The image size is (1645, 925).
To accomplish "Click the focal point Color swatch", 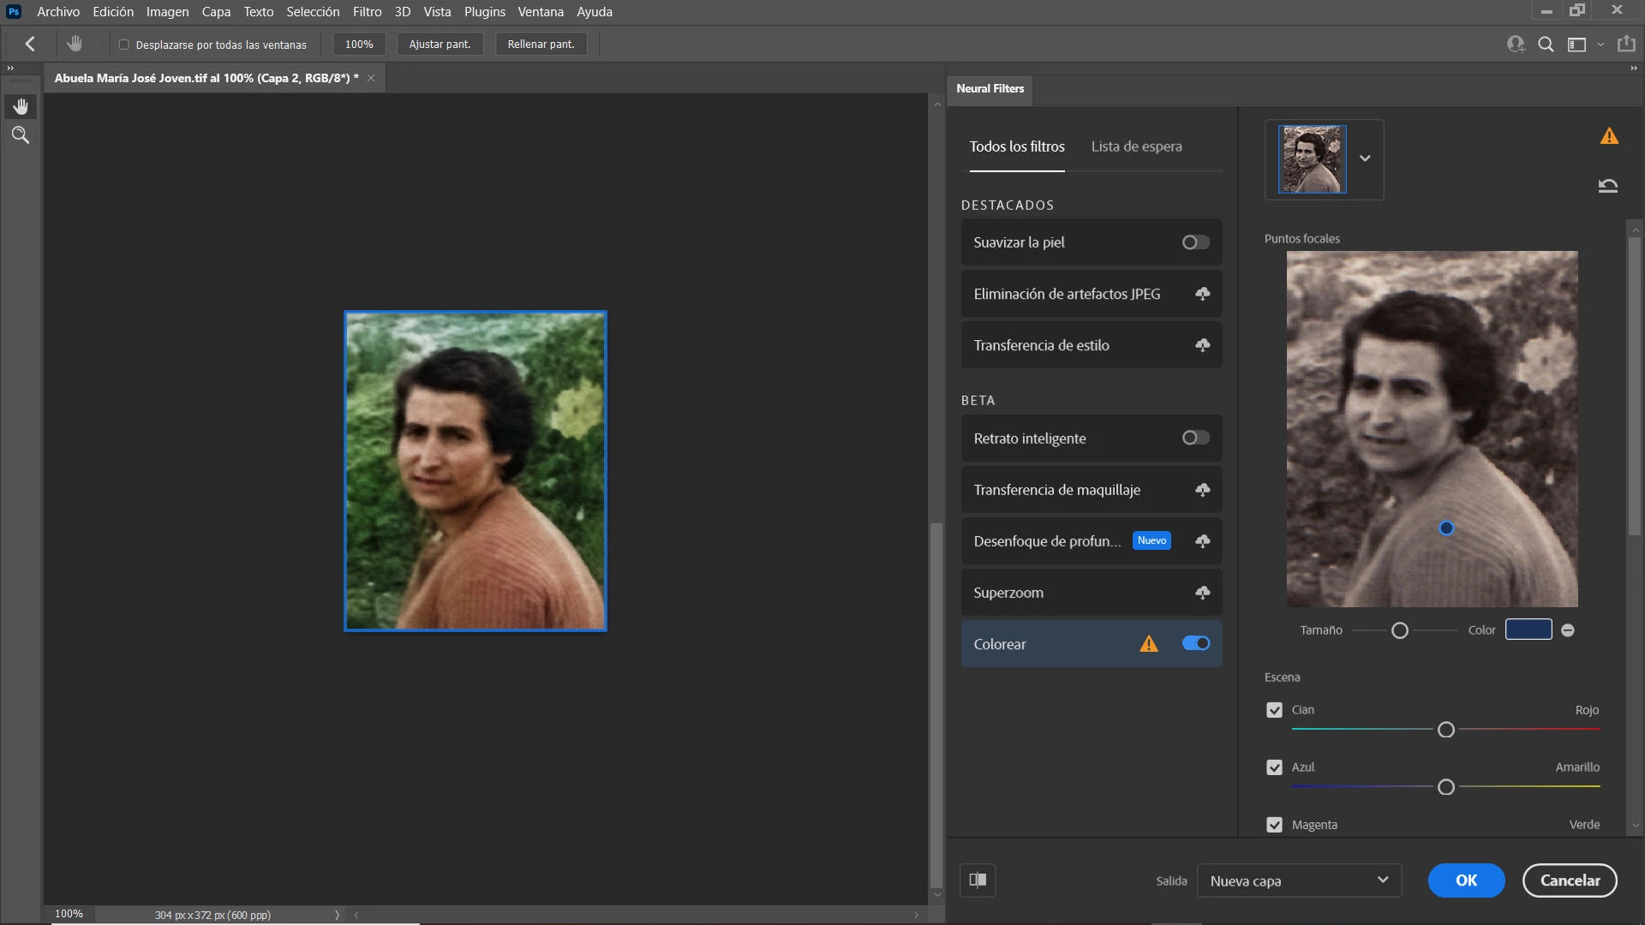I will 1528,630.
